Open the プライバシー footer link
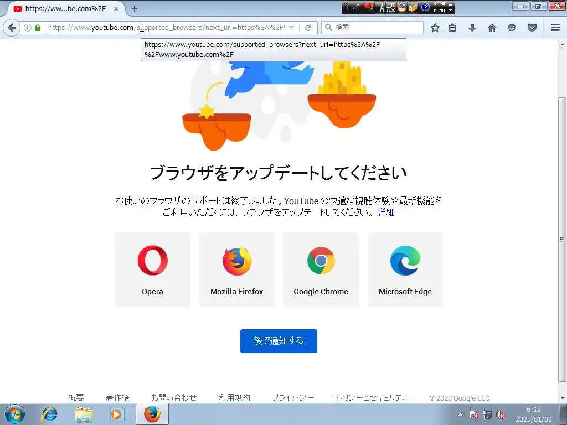Image resolution: width=567 pixels, height=425 pixels. [x=293, y=397]
